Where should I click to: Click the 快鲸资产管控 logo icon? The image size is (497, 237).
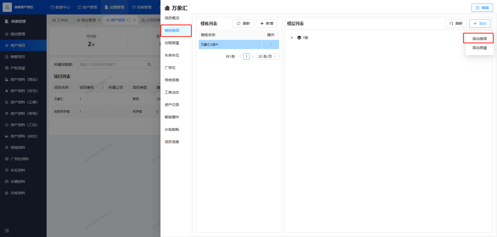(x=7, y=7)
